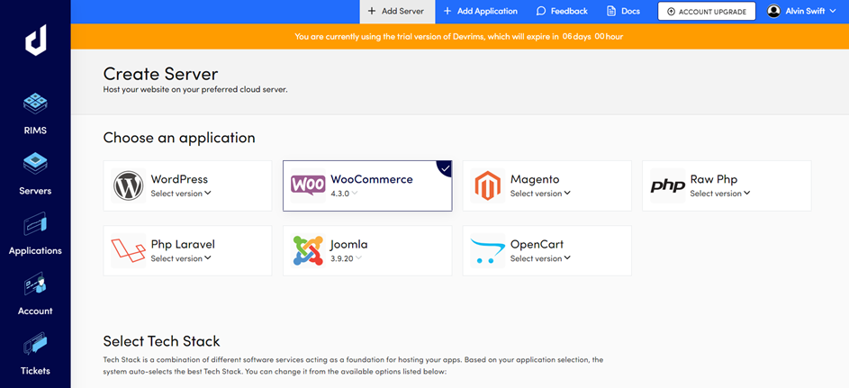Click the plus icon beside Add Application
The height and width of the screenshot is (388, 849).
pos(447,11)
